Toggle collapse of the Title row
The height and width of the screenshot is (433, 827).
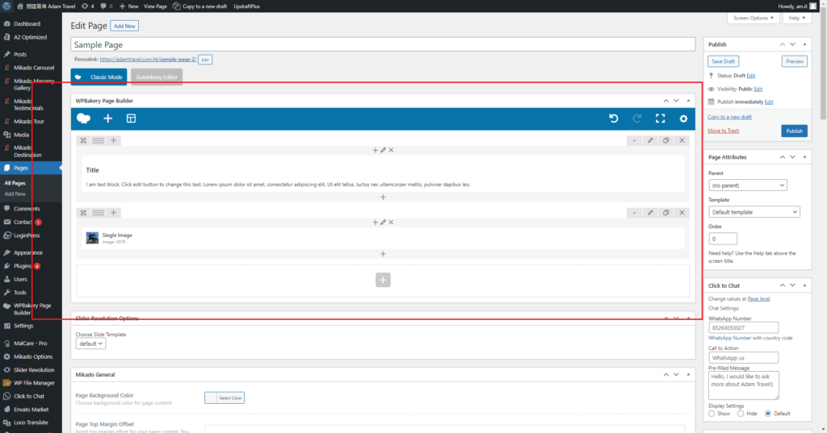click(635, 140)
